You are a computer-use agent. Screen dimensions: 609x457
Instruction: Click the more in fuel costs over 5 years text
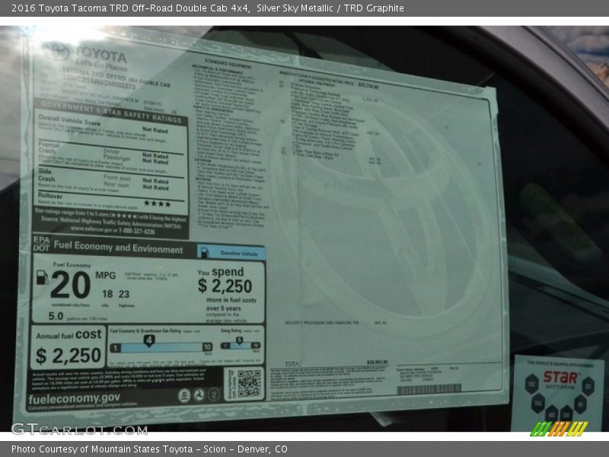point(231,304)
